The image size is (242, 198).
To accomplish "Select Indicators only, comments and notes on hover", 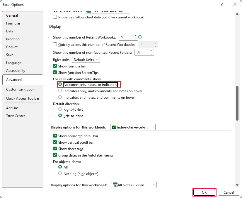I will click(60, 91).
